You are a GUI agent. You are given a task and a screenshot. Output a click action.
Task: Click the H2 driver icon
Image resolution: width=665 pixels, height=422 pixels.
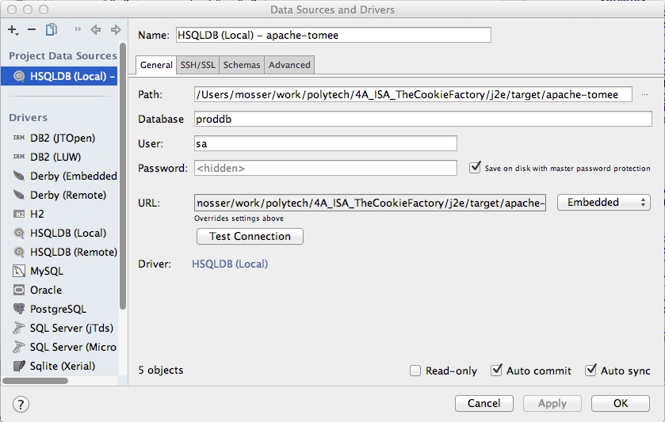pyautogui.click(x=19, y=214)
